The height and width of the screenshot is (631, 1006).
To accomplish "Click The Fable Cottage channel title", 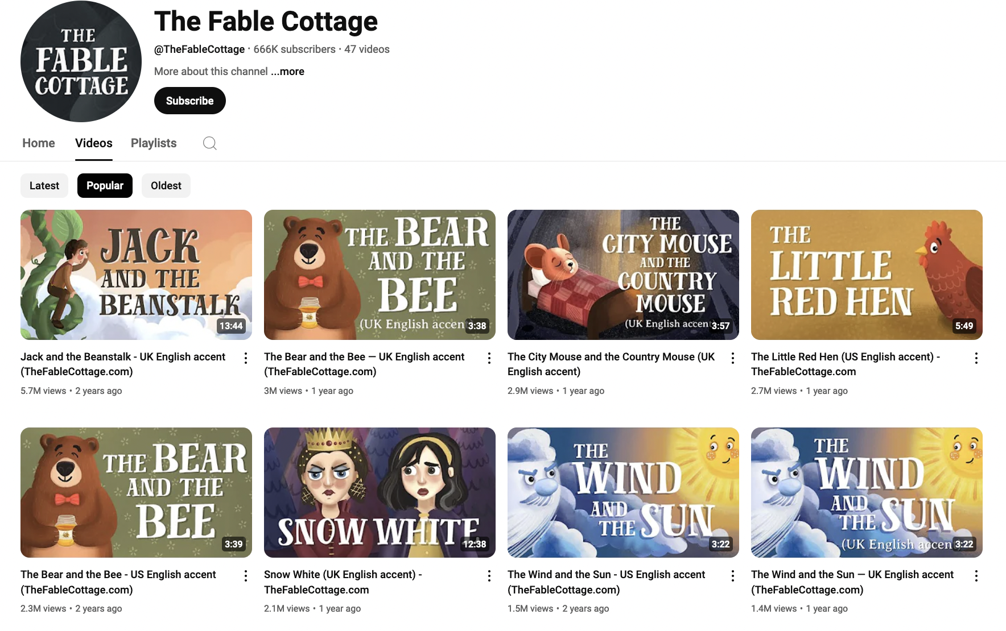I will (x=266, y=22).
